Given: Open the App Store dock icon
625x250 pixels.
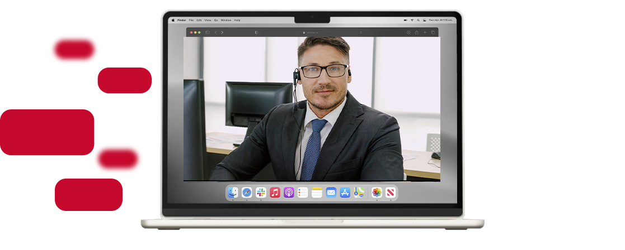Looking at the screenshot, I should (345, 193).
